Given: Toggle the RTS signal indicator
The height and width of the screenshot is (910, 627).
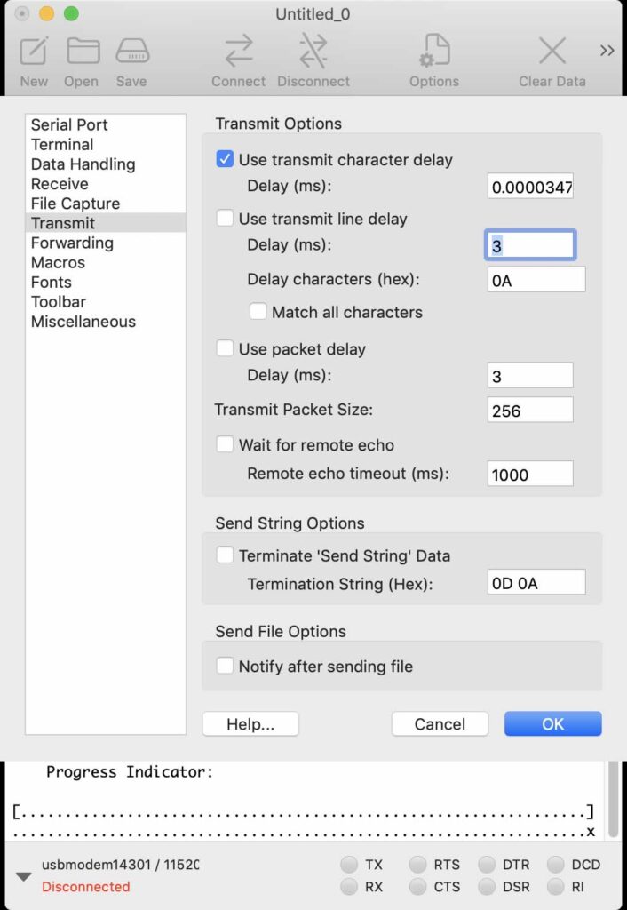Looking at the screenshot, I should click(417, 865).
